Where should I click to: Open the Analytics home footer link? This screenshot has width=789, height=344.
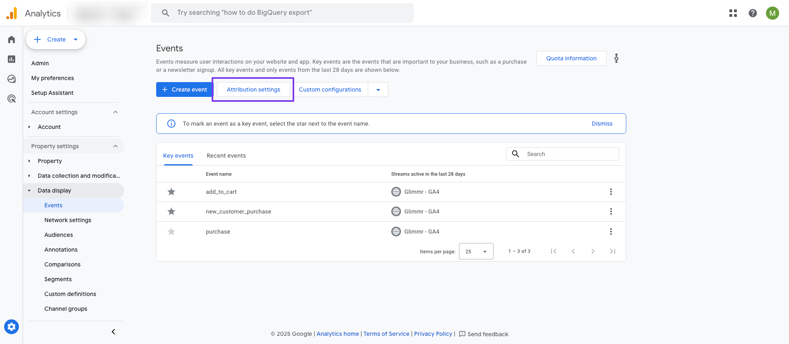338,334
